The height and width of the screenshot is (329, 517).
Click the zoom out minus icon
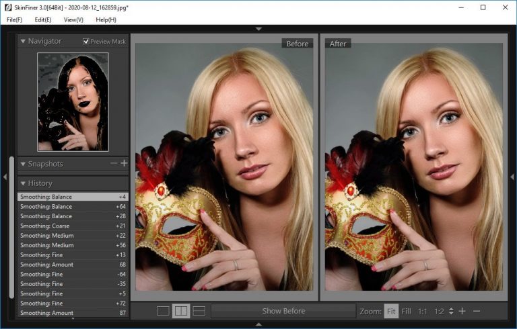(477, 311)
